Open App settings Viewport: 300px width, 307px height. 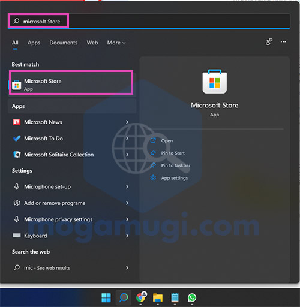175,178
